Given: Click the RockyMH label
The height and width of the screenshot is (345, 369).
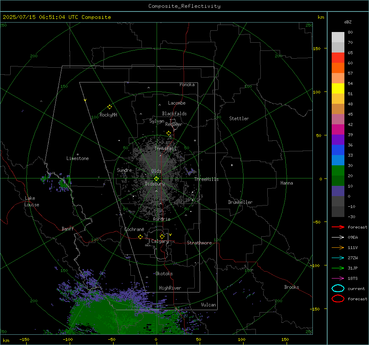Looking at the screenshot, I should 108,115.
